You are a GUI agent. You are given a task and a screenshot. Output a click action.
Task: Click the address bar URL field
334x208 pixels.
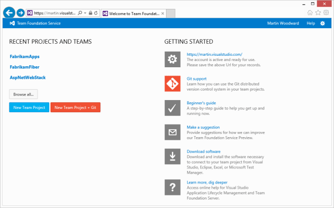(55, 13)
